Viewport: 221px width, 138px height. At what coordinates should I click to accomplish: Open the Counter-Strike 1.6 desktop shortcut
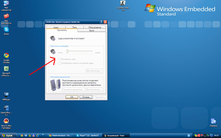point(123,6)
